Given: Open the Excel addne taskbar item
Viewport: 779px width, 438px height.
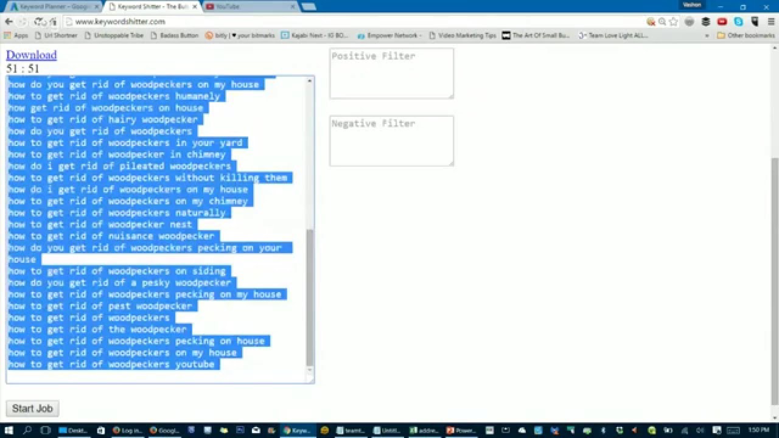Looking at the screenshot, I should [x=424, y=430].
